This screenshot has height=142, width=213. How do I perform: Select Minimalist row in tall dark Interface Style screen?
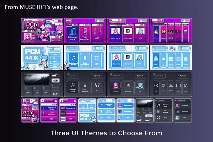[x=183, y=112]
